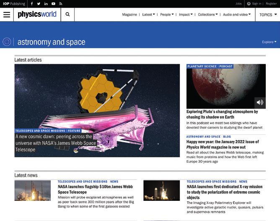The width and height of the screenshot is (280, 221).
Task: Open the Pluto podcast thumbnail
Action: 226,86
